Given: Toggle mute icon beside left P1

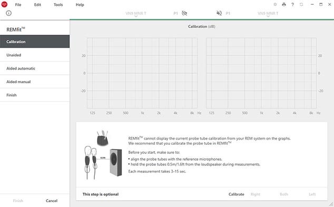Looking at the screenshot, I should pyautogui.click(x=184, y=13).
